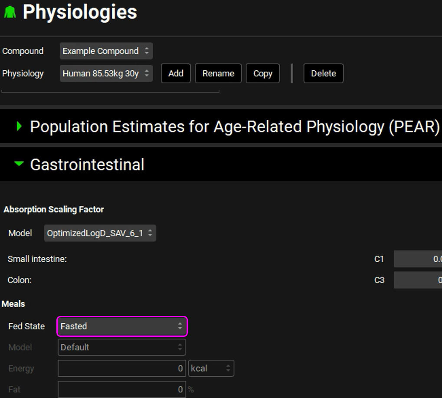Open the kcal energy unit dropdown
442x398 pixels.
point(211,368)
